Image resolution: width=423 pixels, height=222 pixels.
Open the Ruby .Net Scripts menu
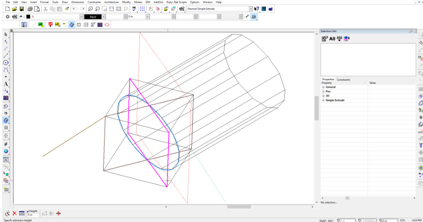pyautogui.click(x=177, y=2)
